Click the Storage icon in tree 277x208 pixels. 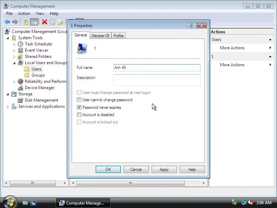[x=14, y=94]
